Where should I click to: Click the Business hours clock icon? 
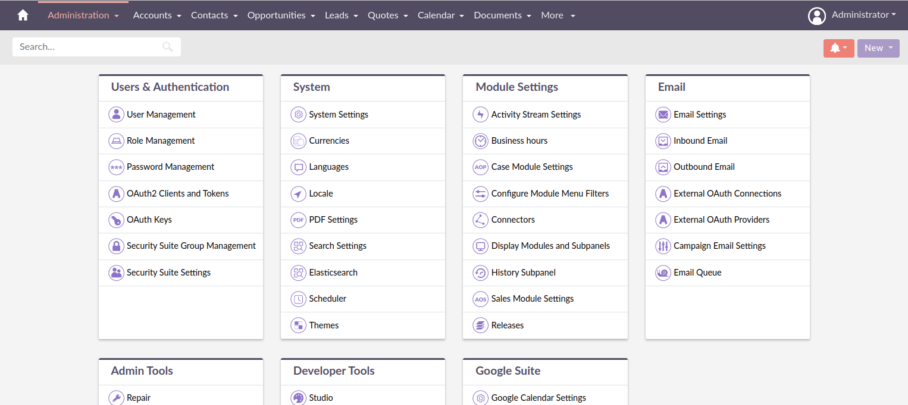pyautogui.click(x=480, y=141)
